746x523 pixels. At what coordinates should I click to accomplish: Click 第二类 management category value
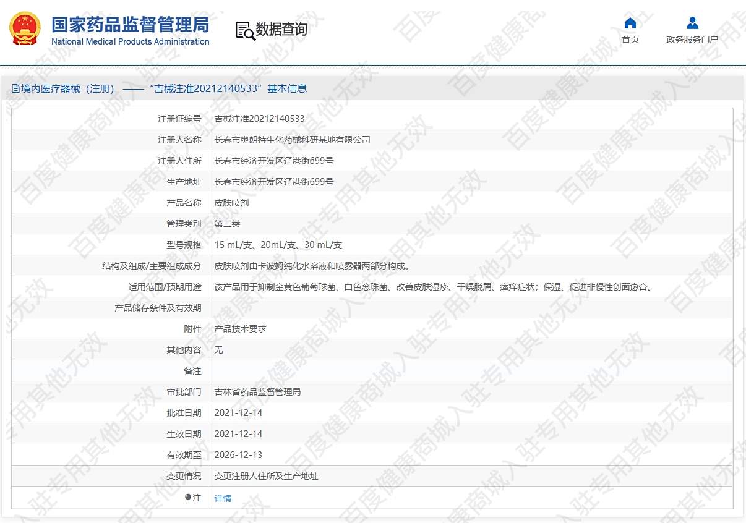[x=227, y=224]
